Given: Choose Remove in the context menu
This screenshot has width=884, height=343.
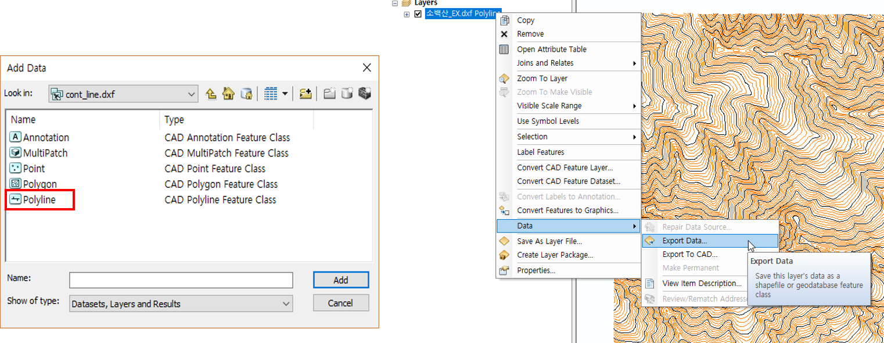Looking at the screenshot, I should [568, 34].
